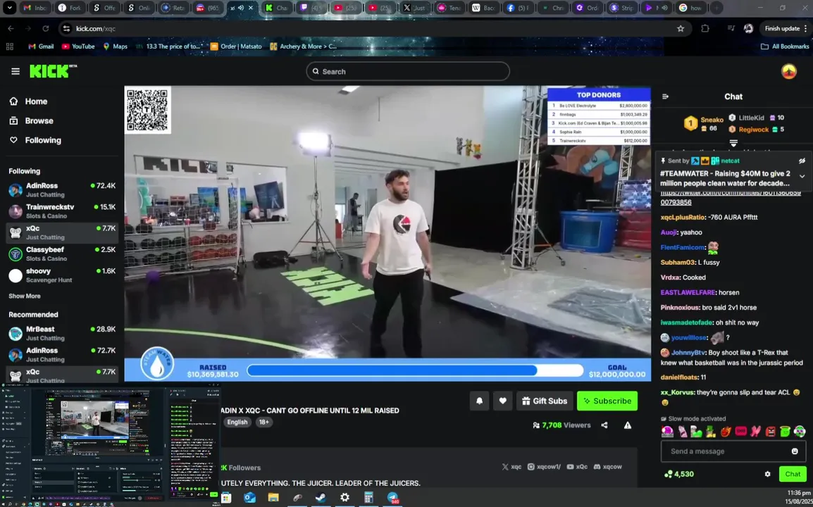Switch to the Inbox Gmail tab
This screenshot has width=813, height=507.
(x=35, y=8)
